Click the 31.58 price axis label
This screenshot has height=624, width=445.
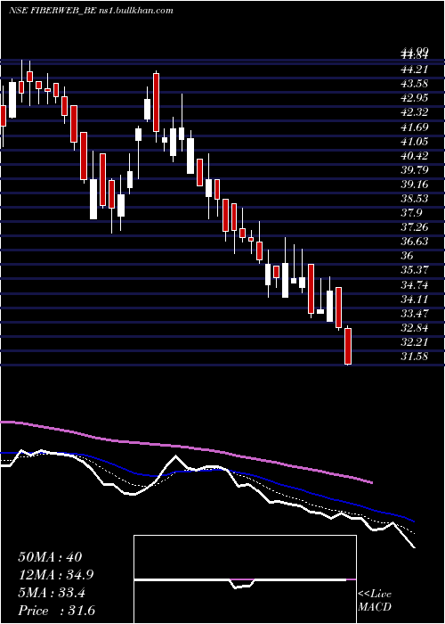(414, 357)
